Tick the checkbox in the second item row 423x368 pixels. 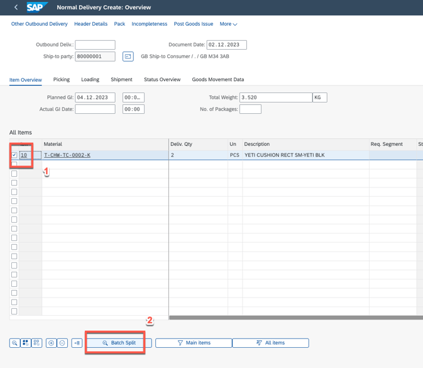click(14, 164)
